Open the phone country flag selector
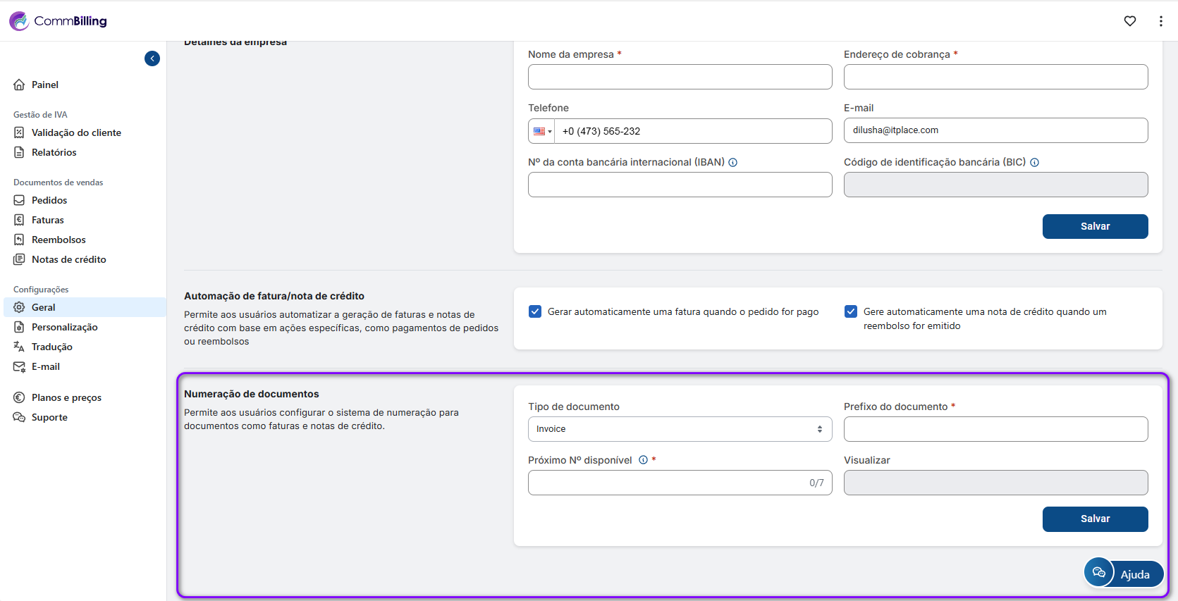Screen dimensions: 1178x601 tap(542, 131)
